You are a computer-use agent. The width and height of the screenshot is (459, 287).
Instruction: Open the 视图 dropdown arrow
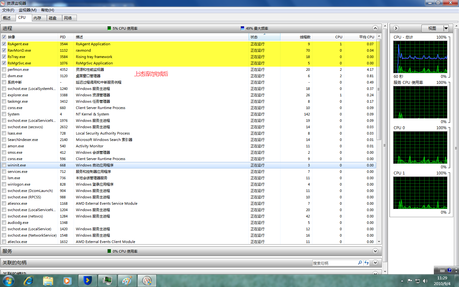pyautogui.click(x=446, y=28)
